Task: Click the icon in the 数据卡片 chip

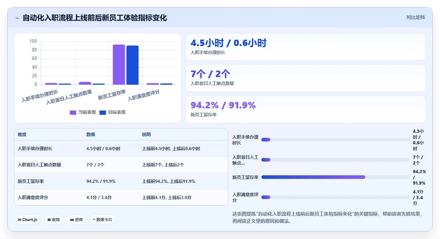Action: [94, 220]
